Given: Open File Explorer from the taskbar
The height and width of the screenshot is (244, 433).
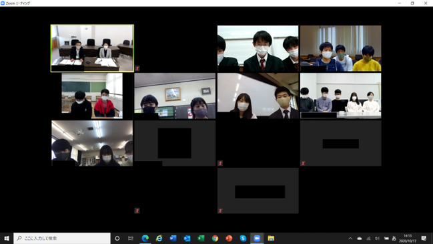Looking at the screenshot, I should (x=271, y=238).
